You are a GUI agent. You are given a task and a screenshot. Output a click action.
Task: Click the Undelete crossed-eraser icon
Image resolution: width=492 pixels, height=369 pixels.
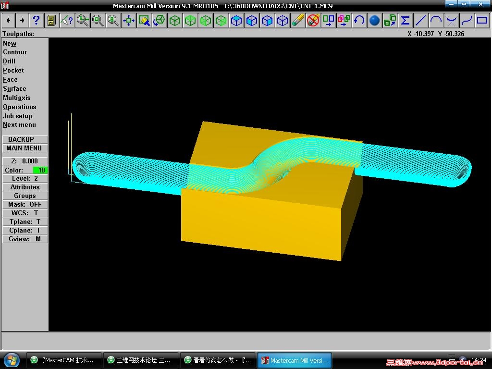[313, 21]
